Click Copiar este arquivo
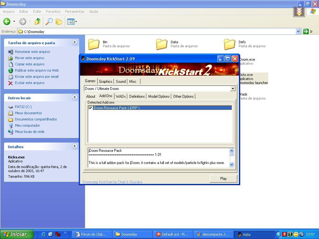This screenshot has width=319, height=239. [x=30, y=64]
